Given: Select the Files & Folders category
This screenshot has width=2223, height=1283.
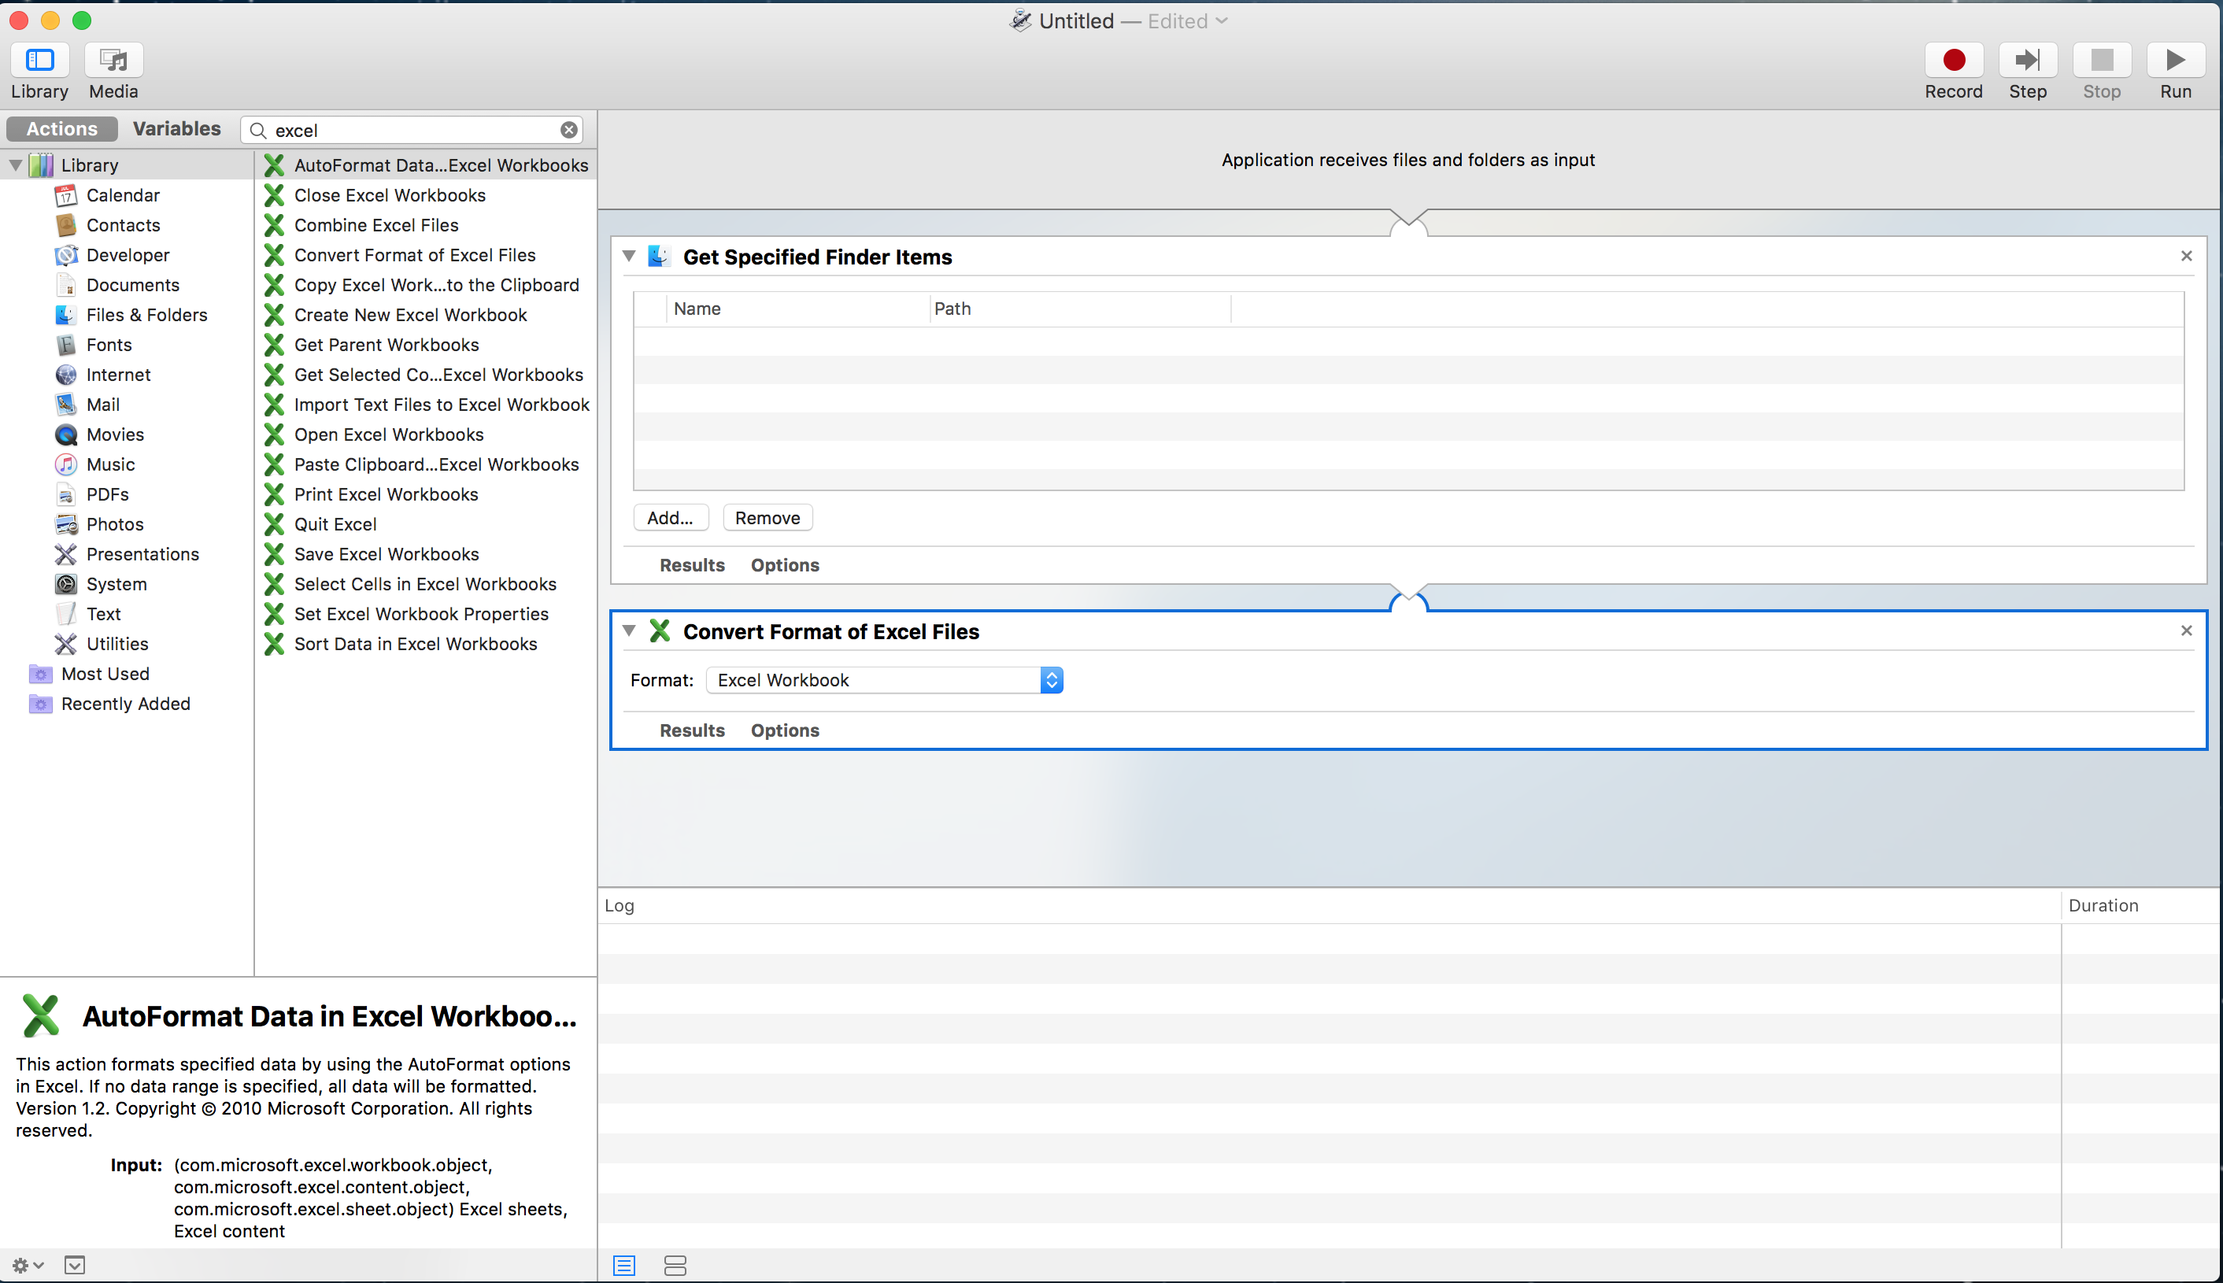Looking at the screenshot, I should click(147, 315).
